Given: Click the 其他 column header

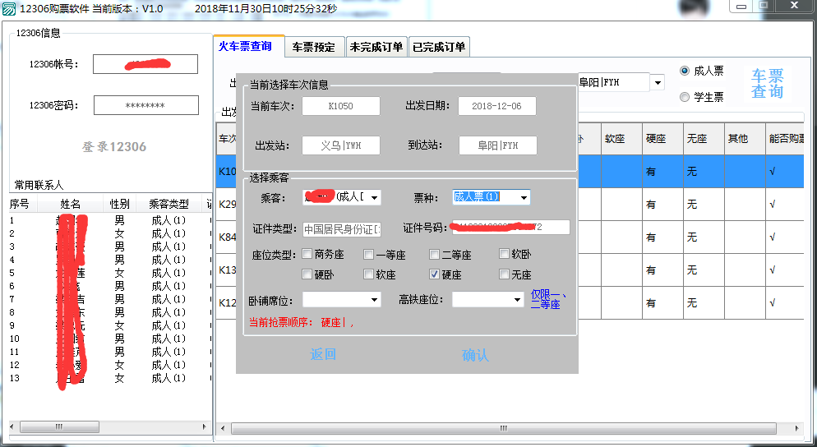Looking at the screenshot, I should click(745, 139).
